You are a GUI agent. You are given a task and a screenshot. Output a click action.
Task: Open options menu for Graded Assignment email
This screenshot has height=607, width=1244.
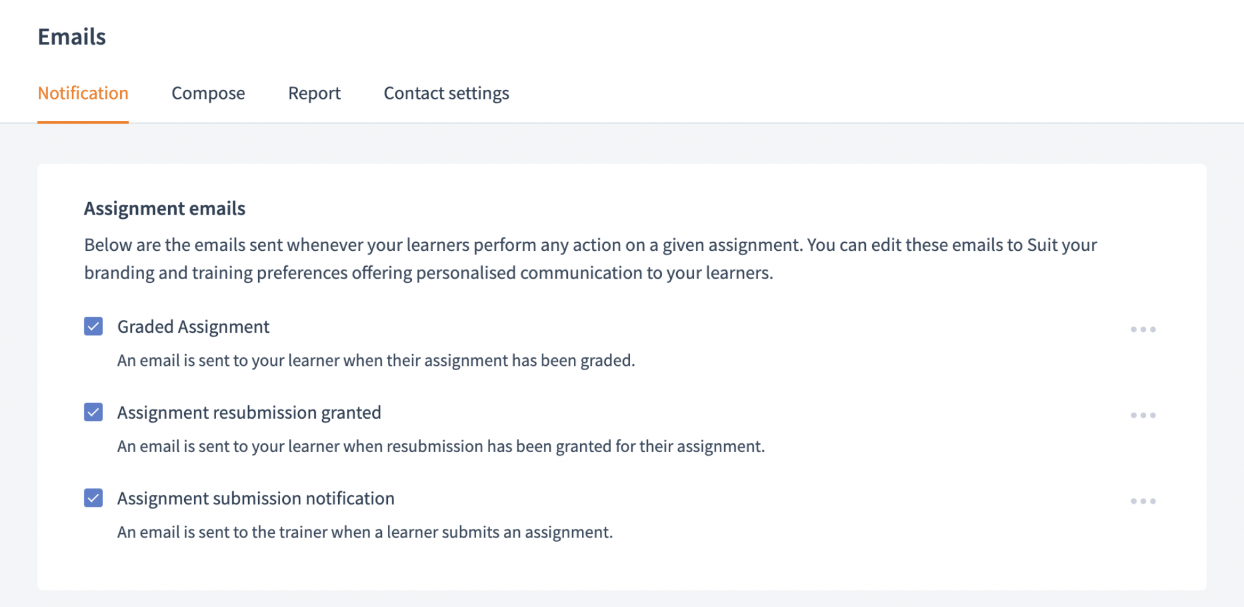click(x=1143, y=329)
